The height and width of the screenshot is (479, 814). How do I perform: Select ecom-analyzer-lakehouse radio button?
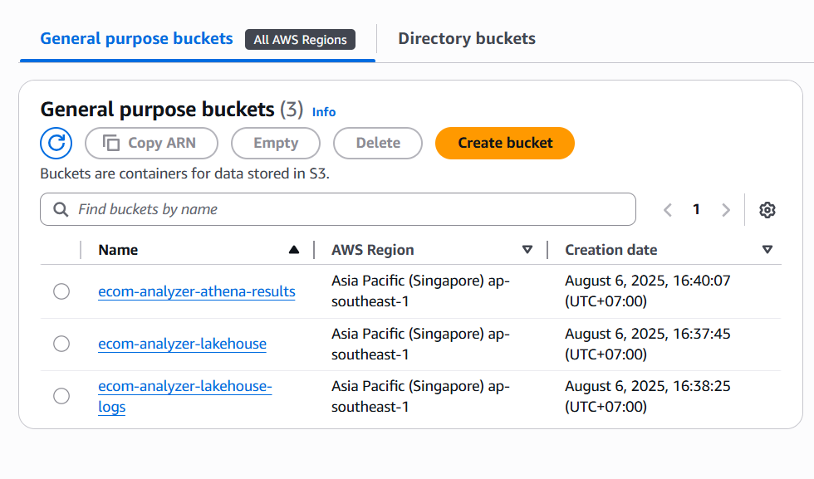[61, 344]
